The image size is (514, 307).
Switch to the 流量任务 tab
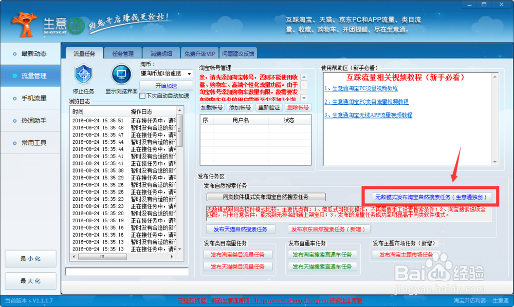point(84,54)
